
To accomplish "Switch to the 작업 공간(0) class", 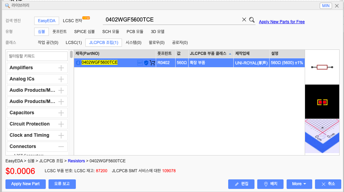I will (x=48, y=43).
